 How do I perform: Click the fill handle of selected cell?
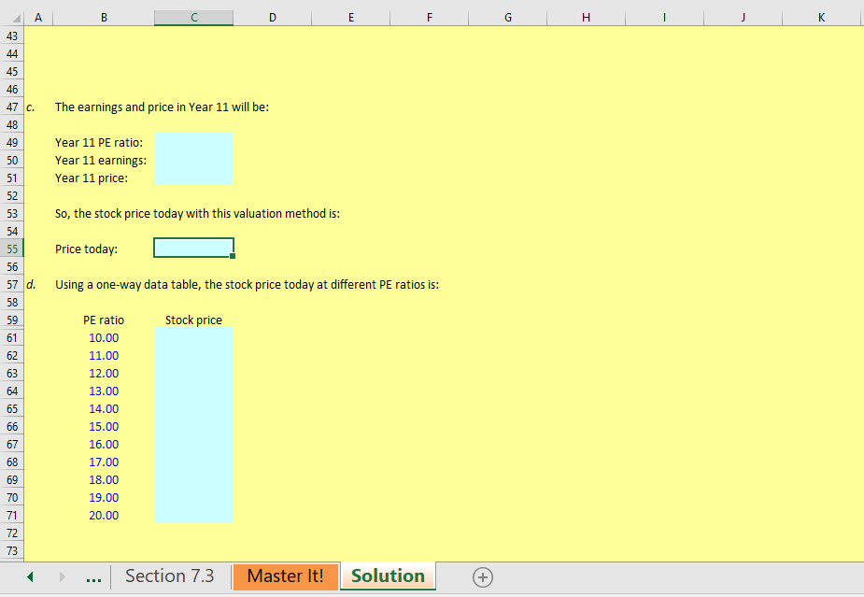click(233, 256)
